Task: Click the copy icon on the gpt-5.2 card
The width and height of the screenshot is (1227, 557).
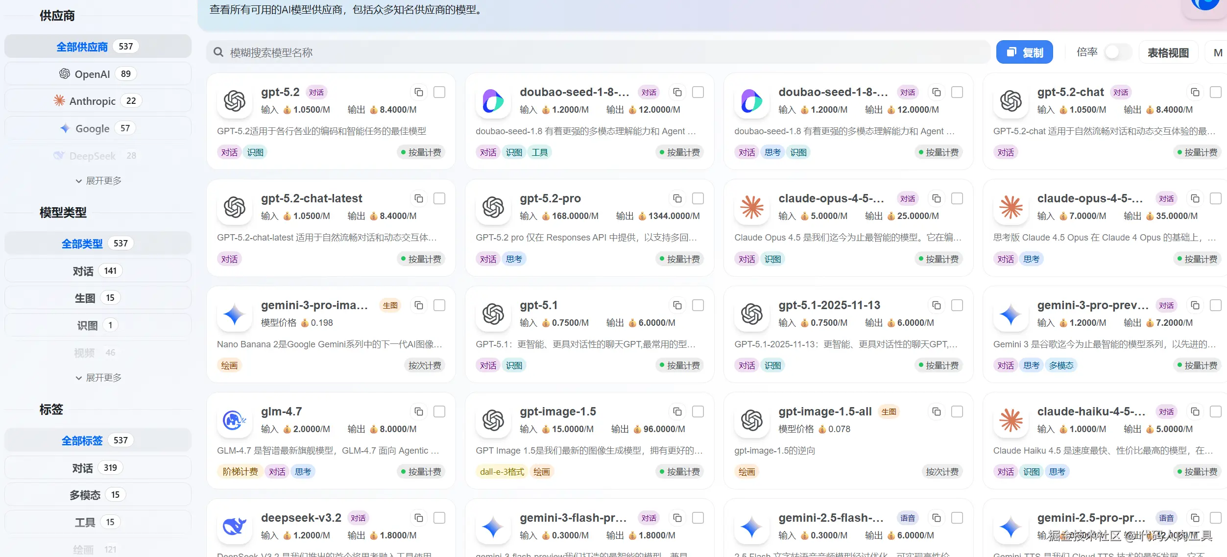Action: [419, 92]
